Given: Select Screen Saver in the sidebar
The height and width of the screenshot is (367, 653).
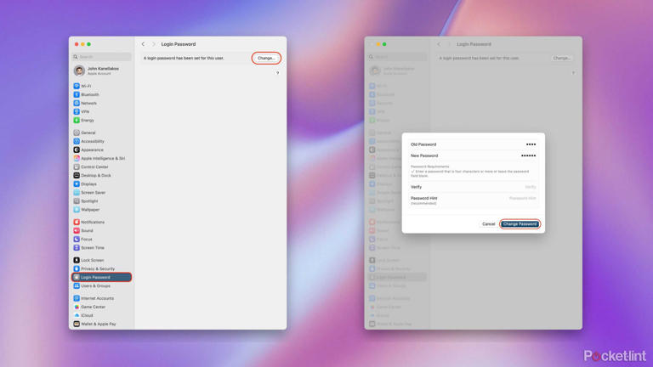Looking at the screenshot, I should pyautogui.click(x=93, y=193).
